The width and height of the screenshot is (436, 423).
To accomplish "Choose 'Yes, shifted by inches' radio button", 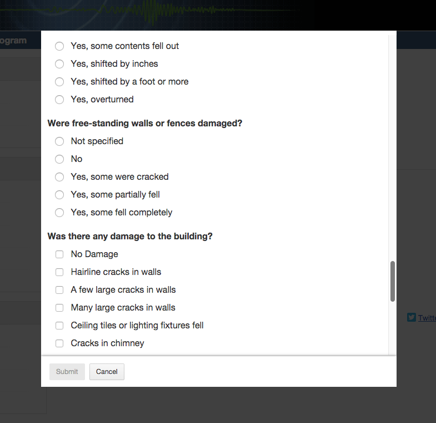I will tap(59, 64).
